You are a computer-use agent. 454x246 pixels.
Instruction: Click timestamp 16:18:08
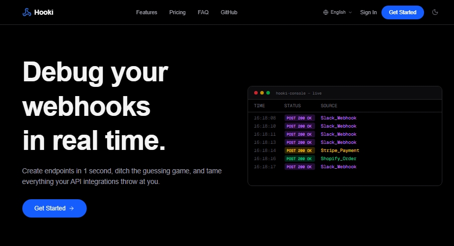(x=265, y=118)
